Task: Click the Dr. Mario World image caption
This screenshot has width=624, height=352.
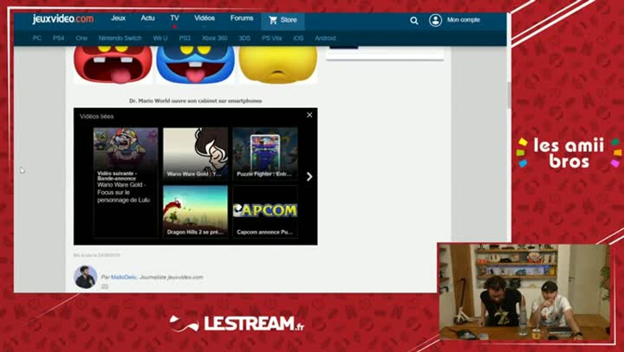Action: 196,101
